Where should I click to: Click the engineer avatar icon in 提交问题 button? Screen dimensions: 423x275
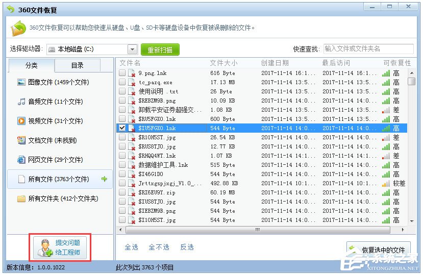pyautogui.click(x=45, y=247)
